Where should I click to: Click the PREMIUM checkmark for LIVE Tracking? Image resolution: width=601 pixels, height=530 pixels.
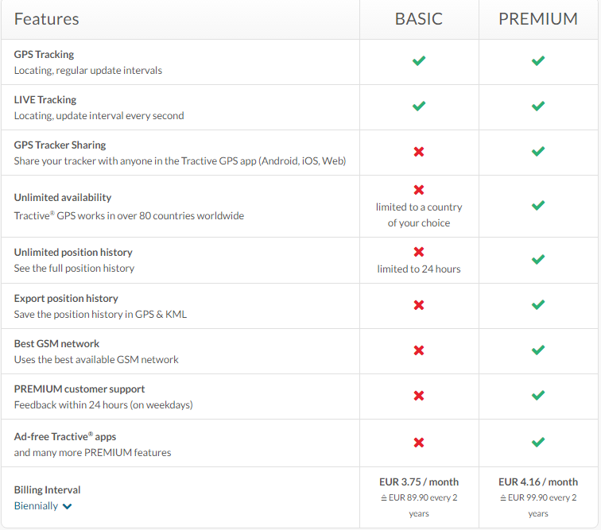tap(538, 106)
